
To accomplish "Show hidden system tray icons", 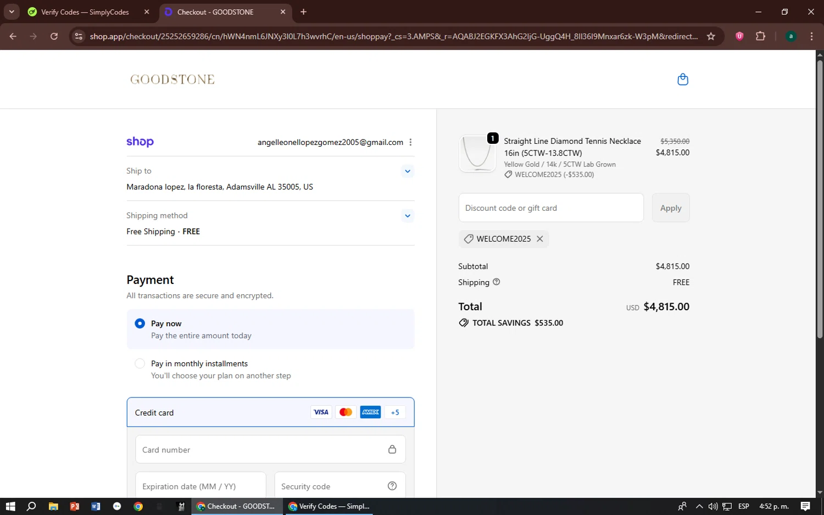I will pyautogui.click(x=699, y=506).
